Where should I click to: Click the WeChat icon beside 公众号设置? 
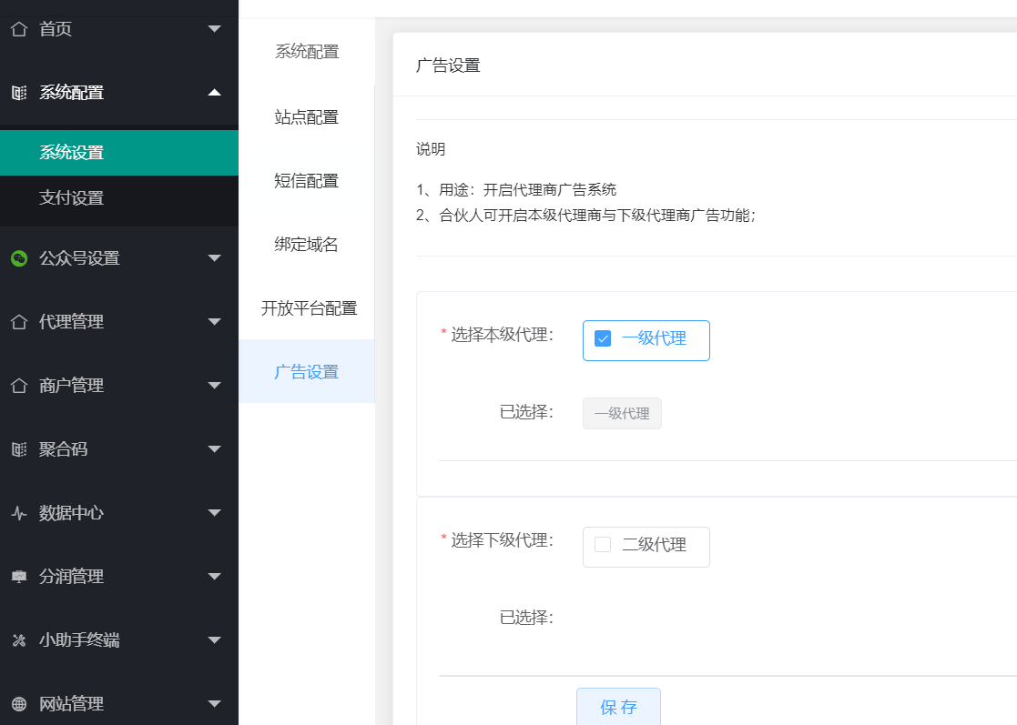tap(19, 258)
